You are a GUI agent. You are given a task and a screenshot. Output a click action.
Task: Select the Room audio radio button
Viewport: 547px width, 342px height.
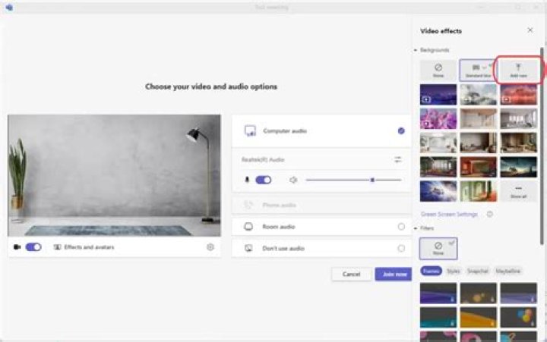pos(401,227)
